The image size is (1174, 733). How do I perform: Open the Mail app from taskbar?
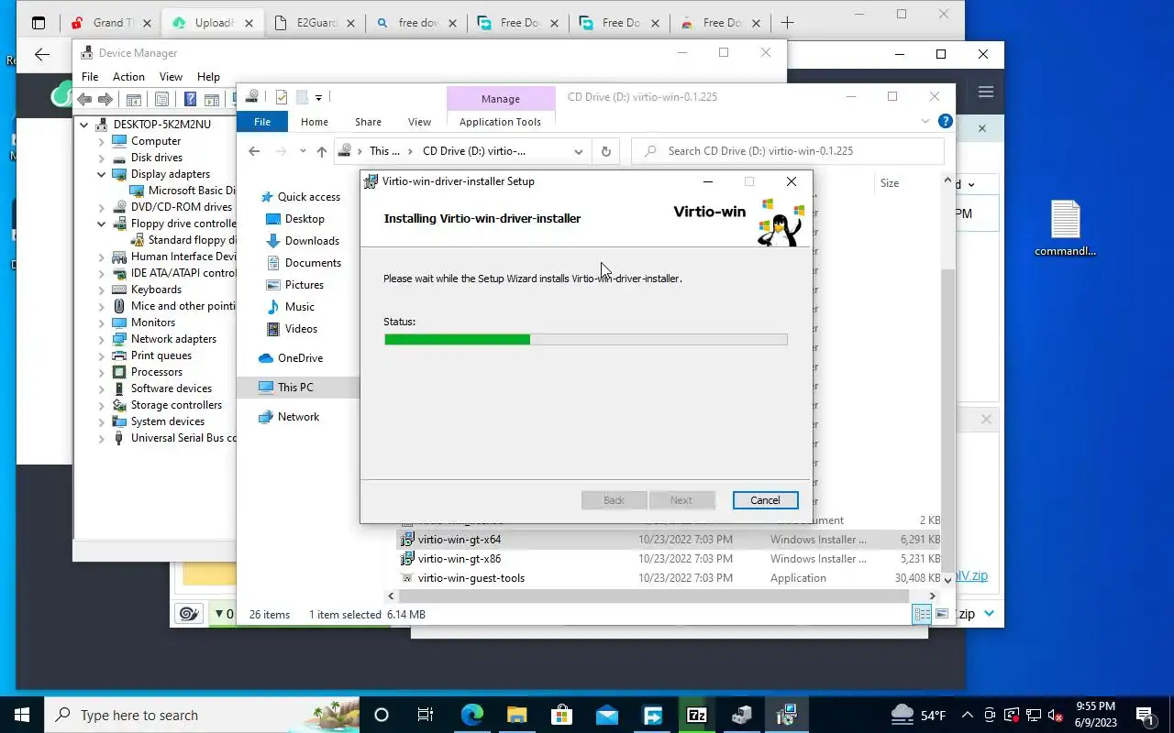(606, 715)
